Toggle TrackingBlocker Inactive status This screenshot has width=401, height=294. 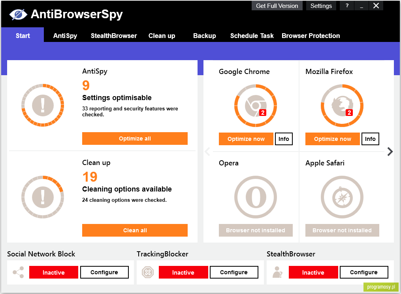coord(183,272)
